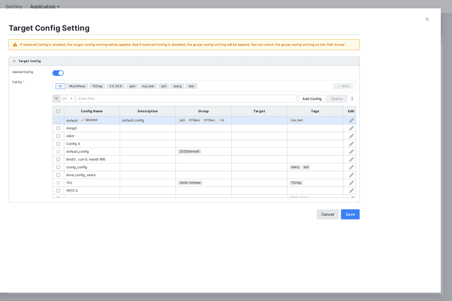Expand More tags
This screenshot has width=452, height=301.
pyautogui.click(x=343, y=86)
